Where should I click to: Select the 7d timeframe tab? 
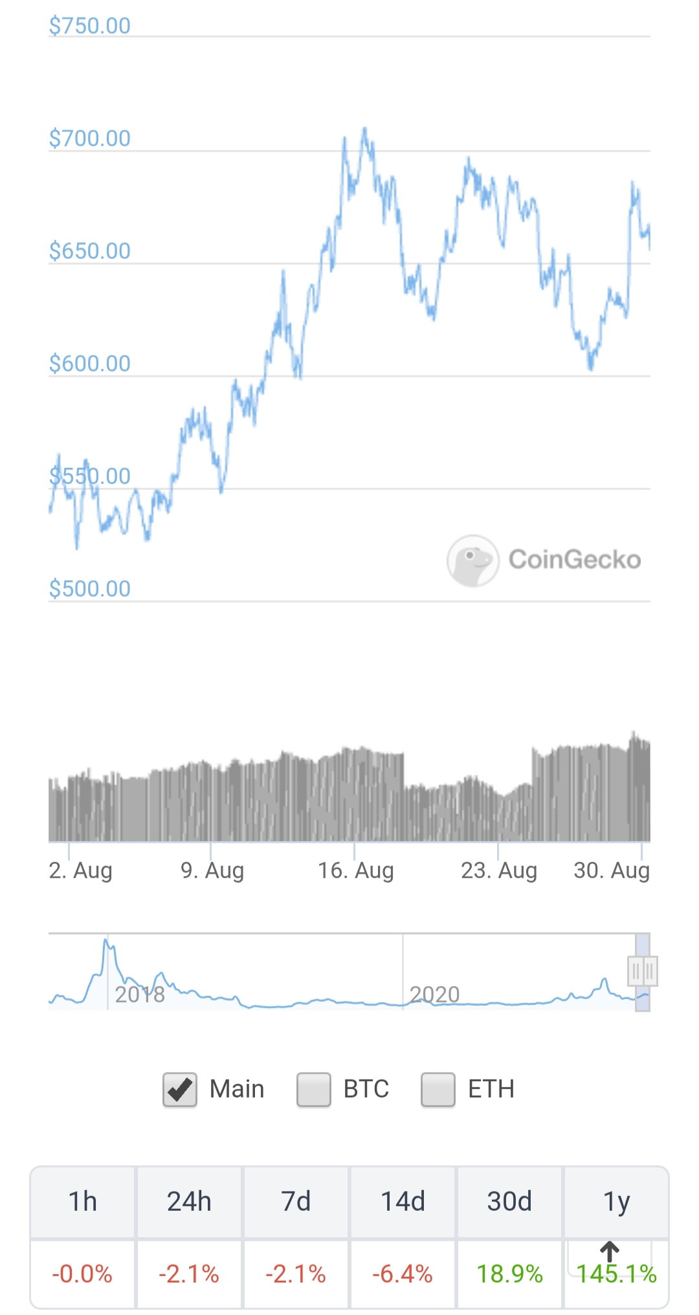[x=296, y=1202]
